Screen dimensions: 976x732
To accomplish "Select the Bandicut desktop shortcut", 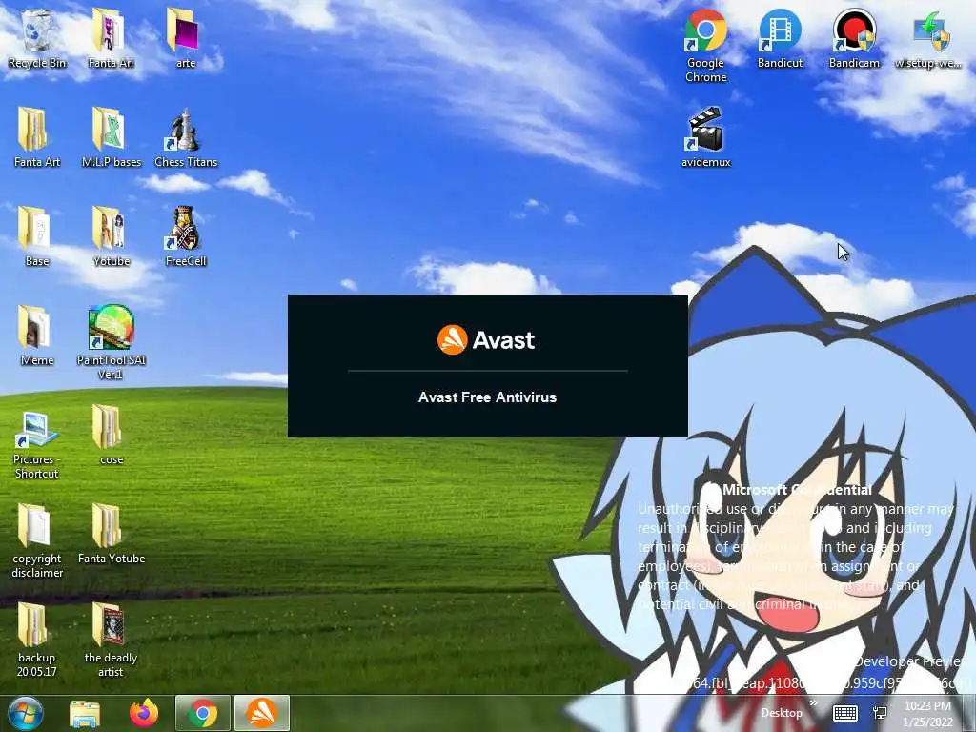I will tap(780, 39).
